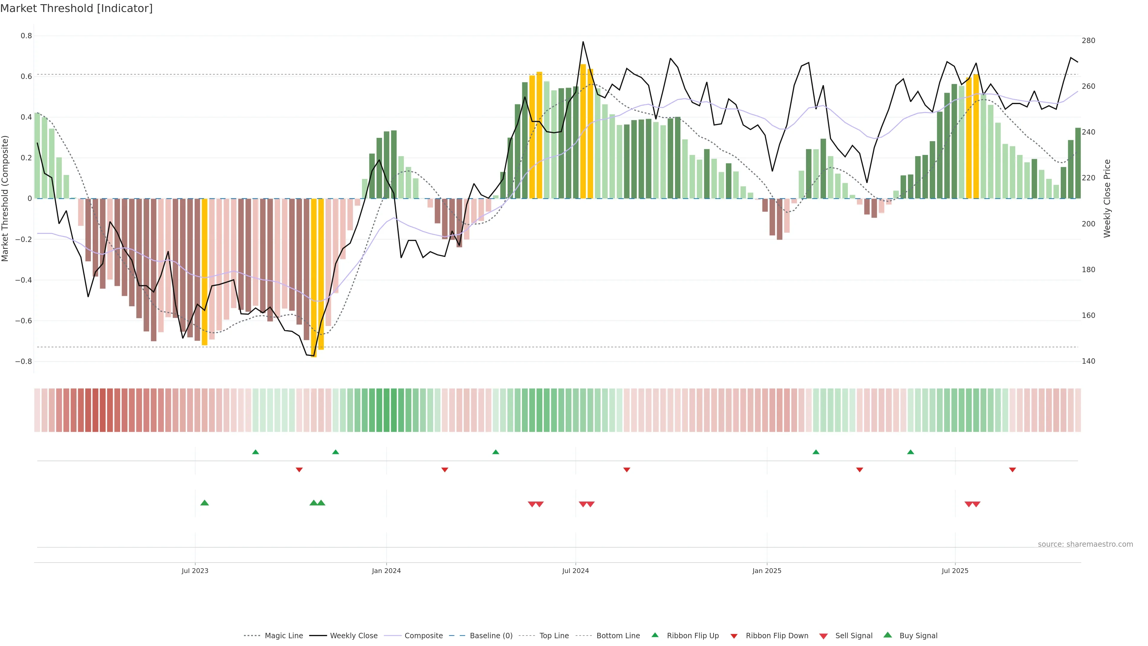Click the Market Threshold [Indicator] title

point(76,8)
